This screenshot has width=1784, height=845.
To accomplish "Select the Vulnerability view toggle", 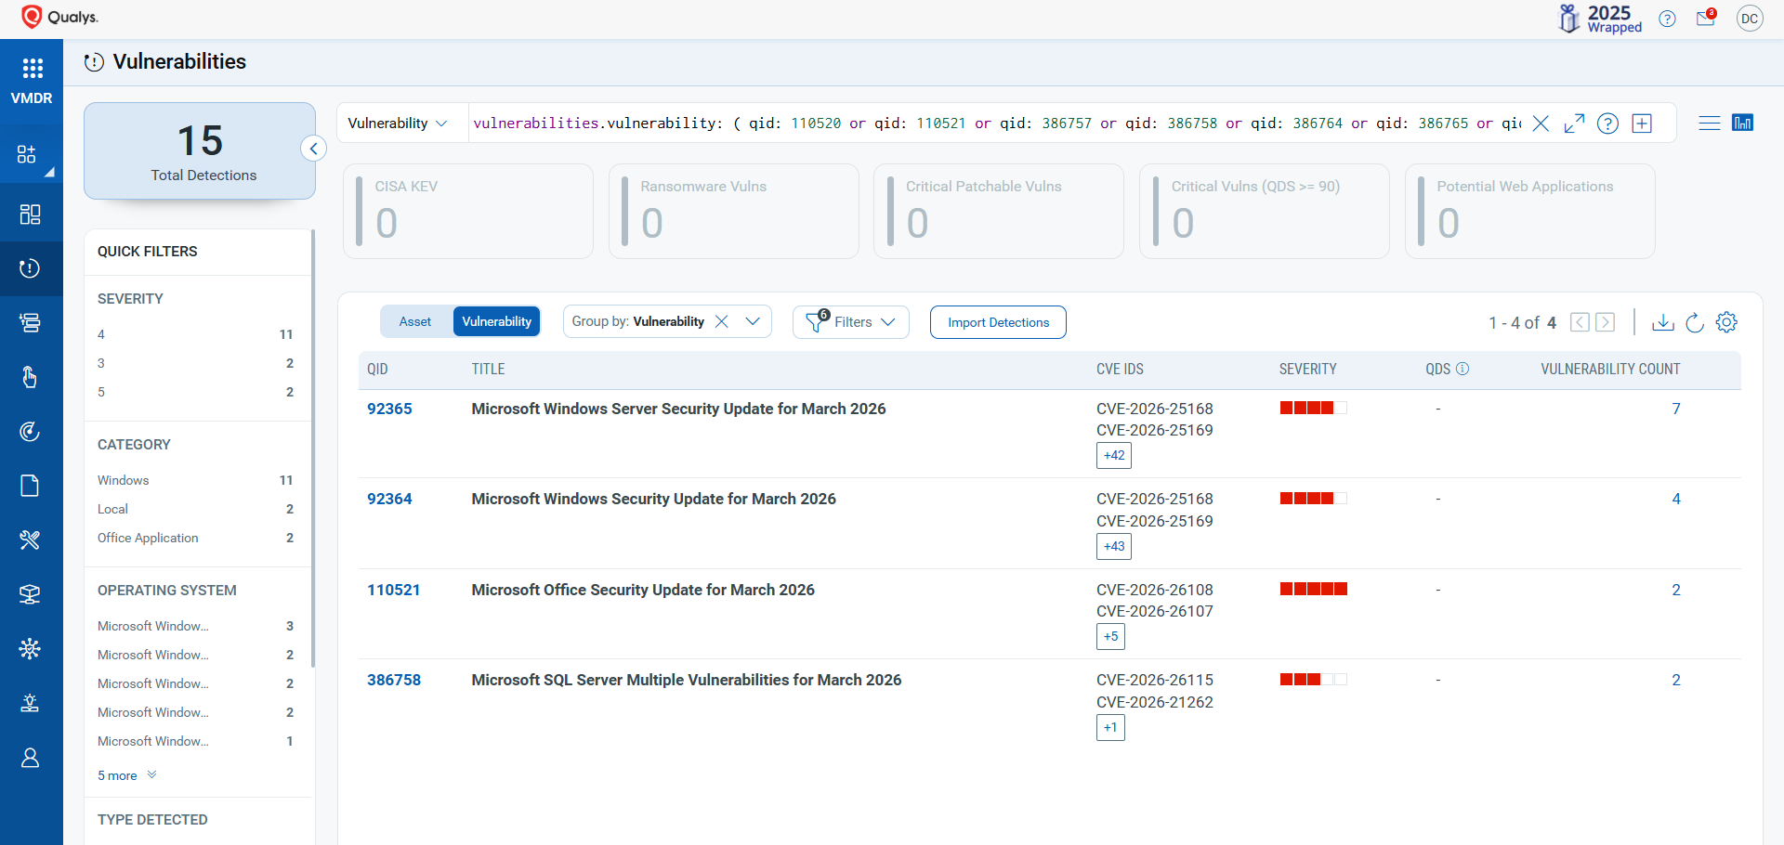I will click(x=496, y=321).
